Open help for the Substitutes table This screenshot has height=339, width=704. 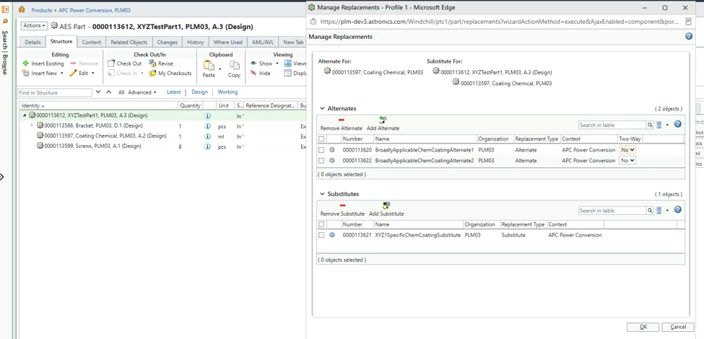click(678, 209)
